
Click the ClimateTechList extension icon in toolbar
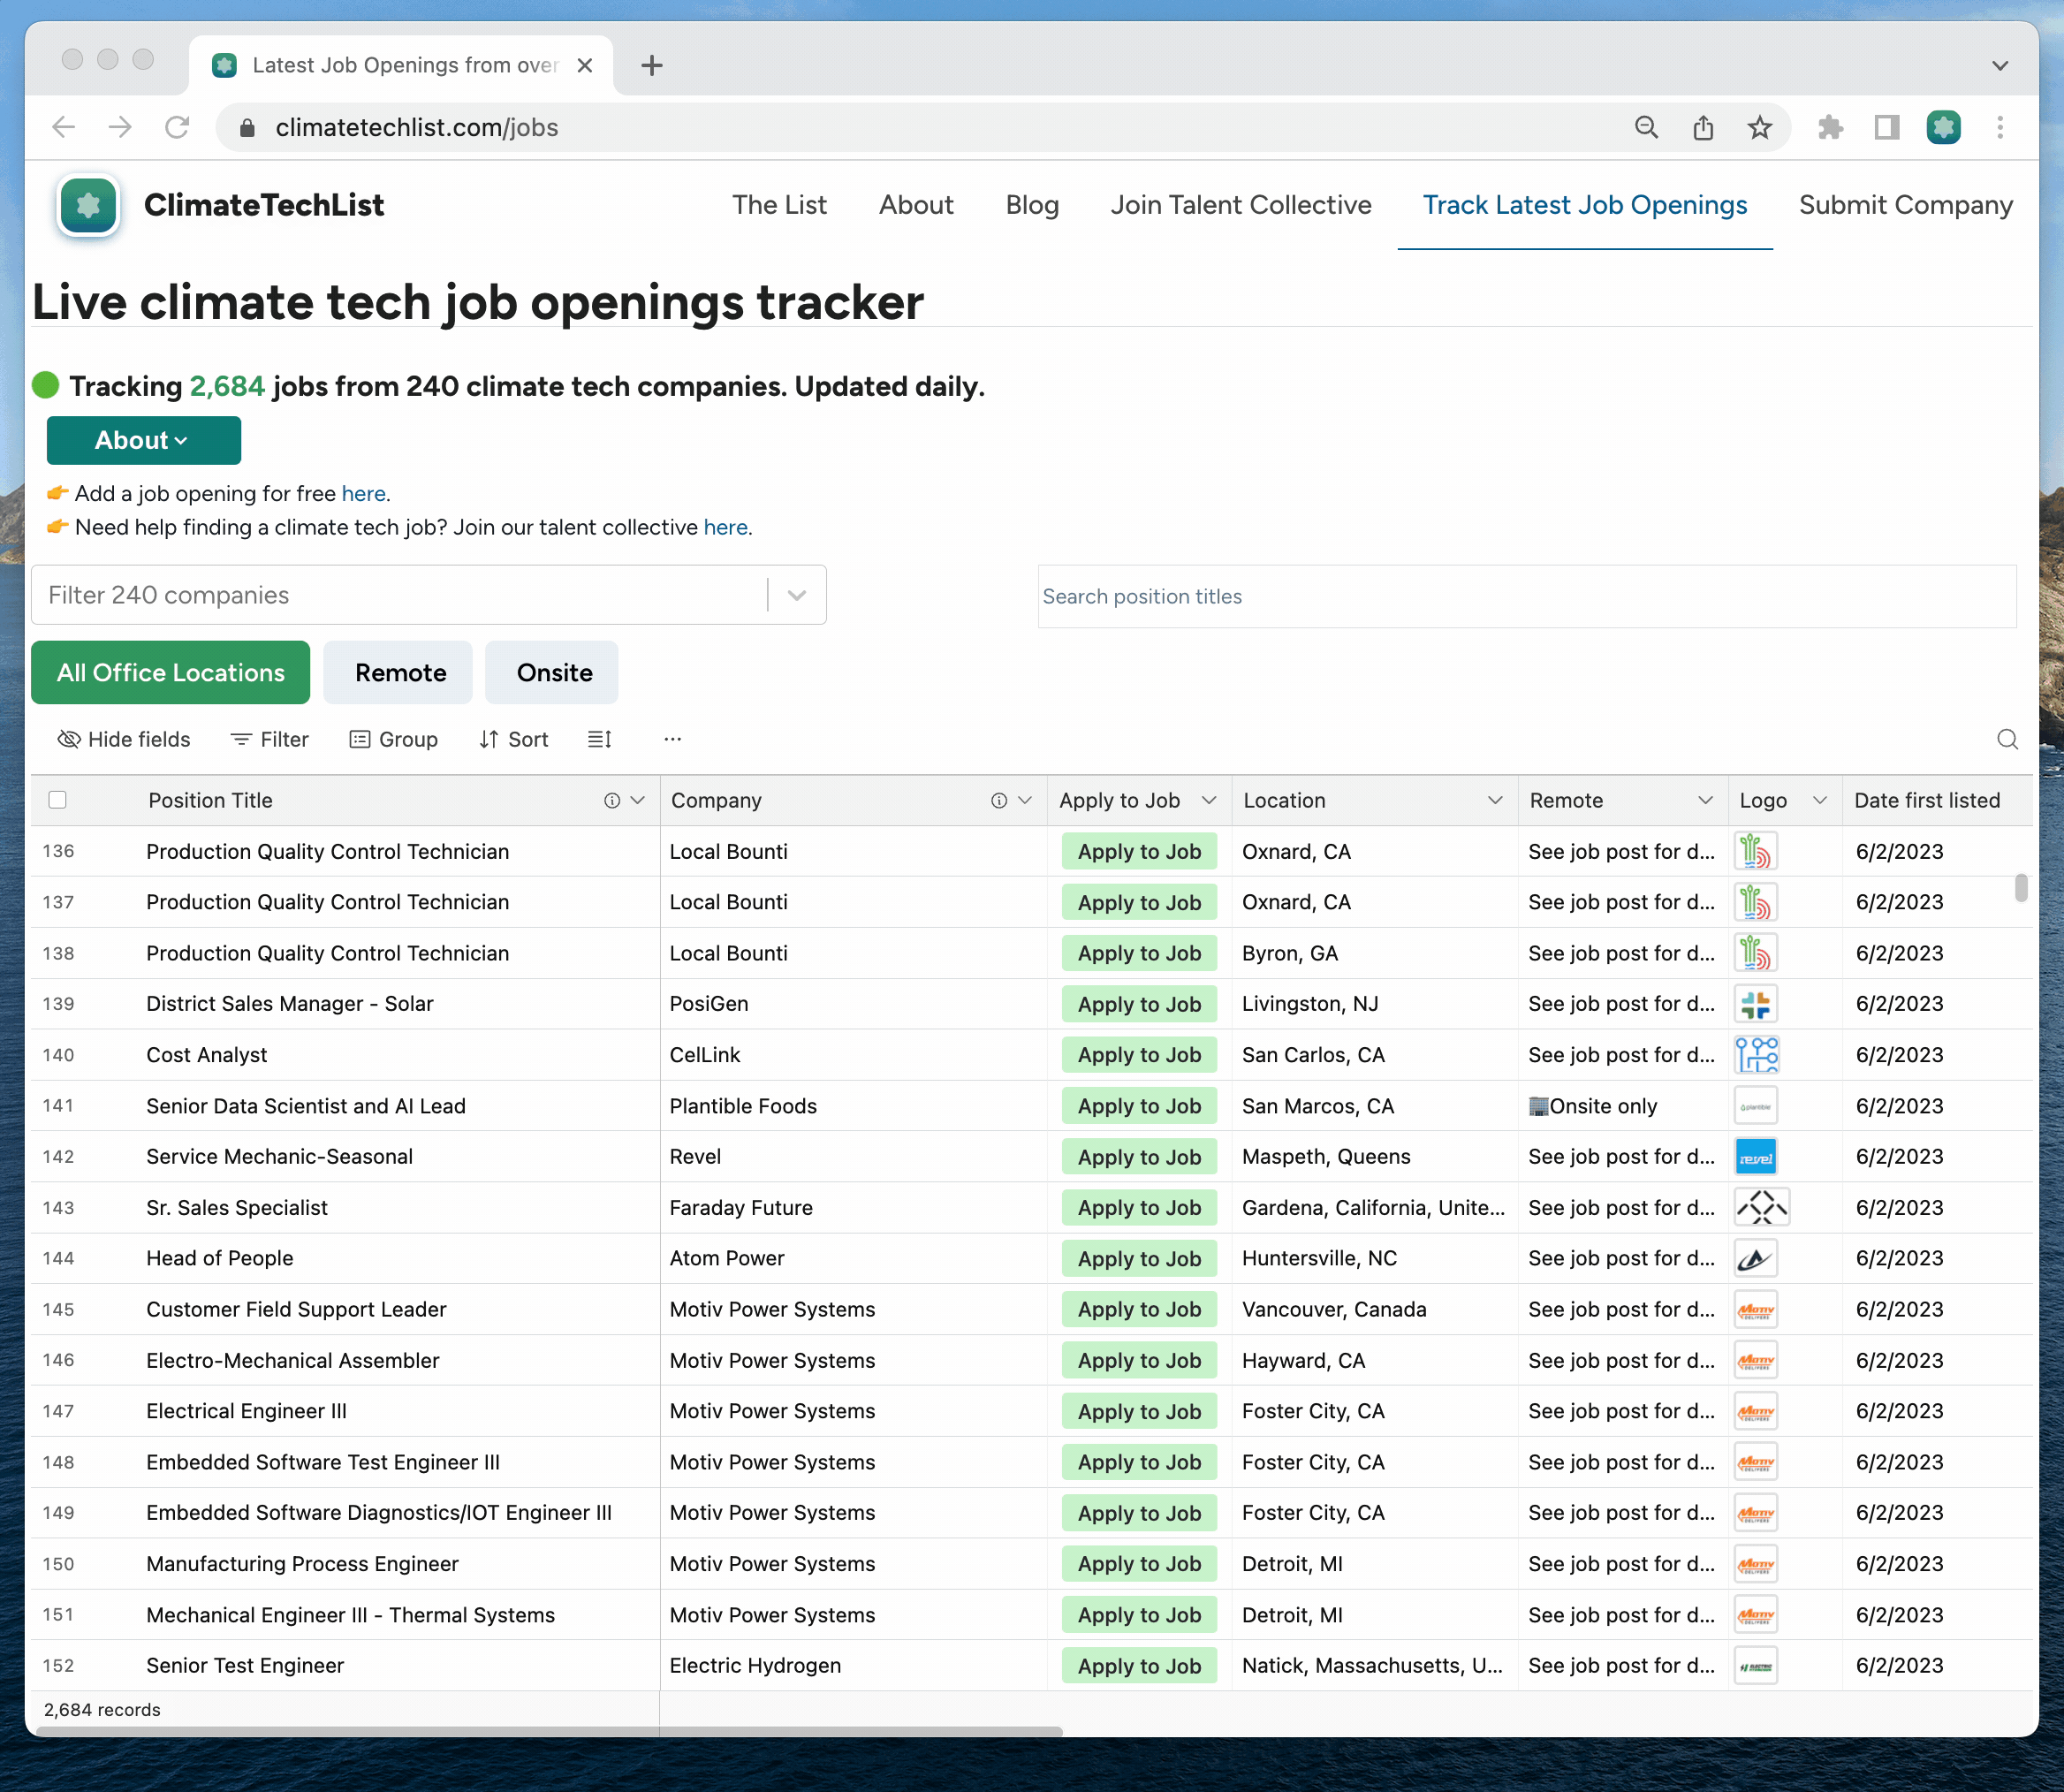click(x=1943, y=127)
